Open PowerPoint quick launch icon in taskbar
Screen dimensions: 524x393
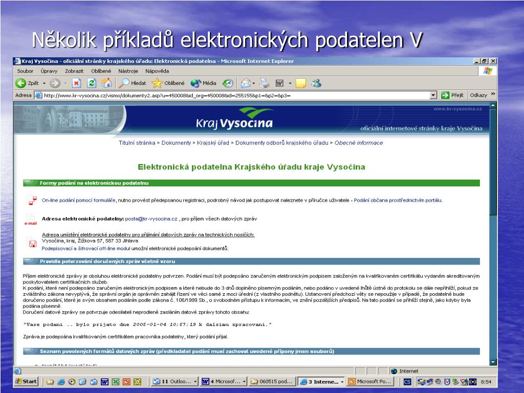click(126, 382)
